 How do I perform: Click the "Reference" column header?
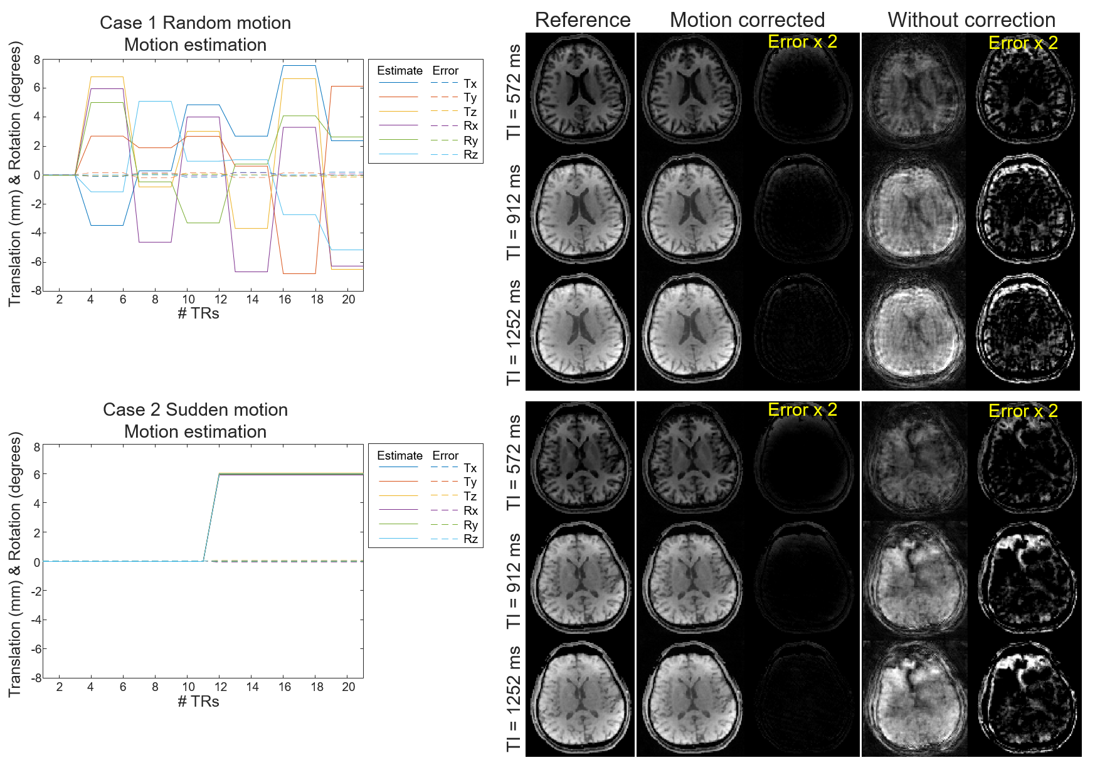coord(583,20)
